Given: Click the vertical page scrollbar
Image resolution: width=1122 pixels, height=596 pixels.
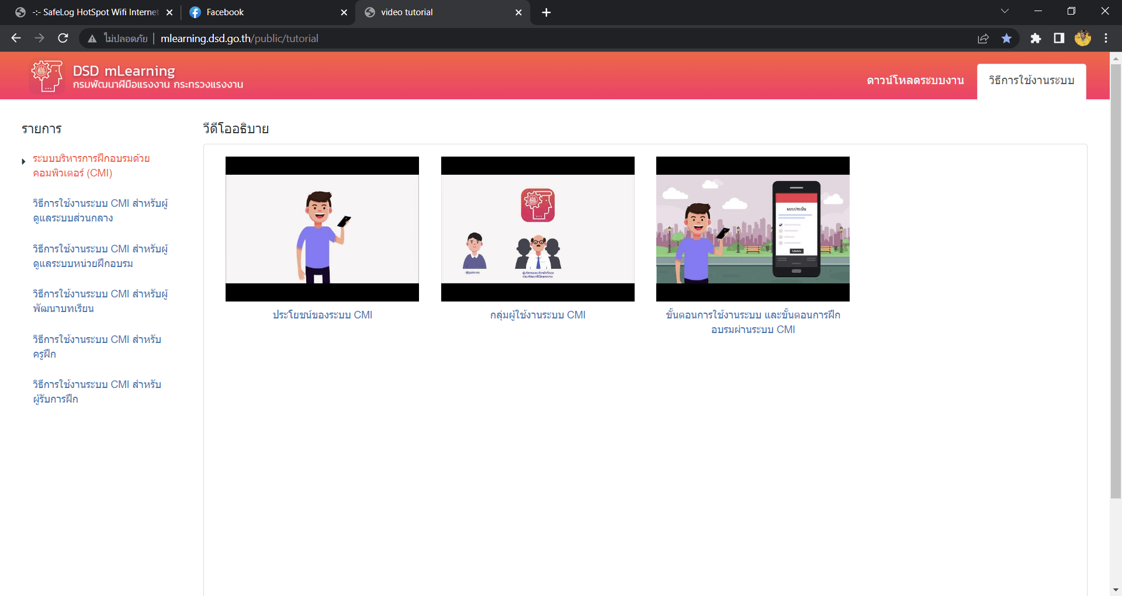Looking at the screenshot, I should (x=1116, y=280).
